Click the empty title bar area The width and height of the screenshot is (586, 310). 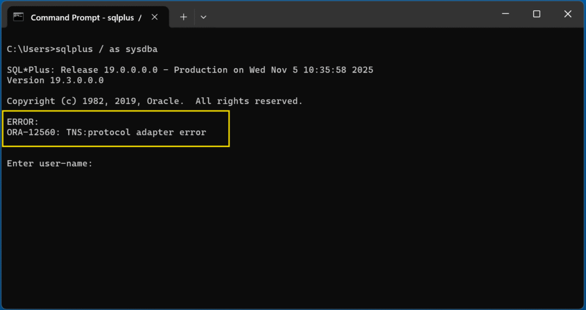coord(343,14)
